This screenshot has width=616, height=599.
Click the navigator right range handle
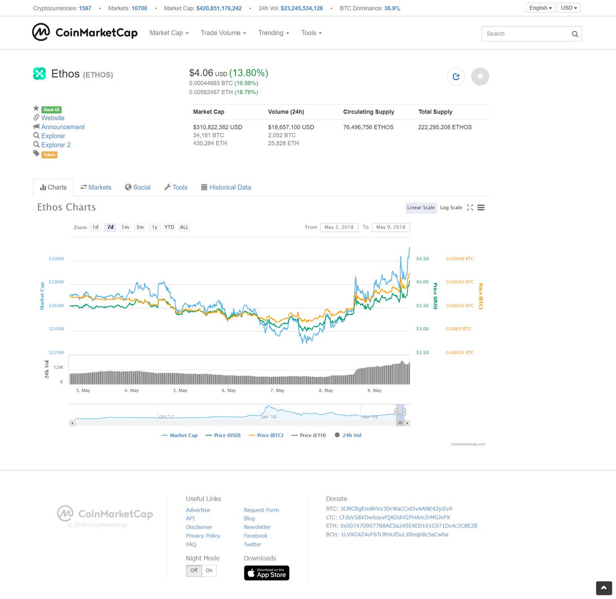click(405, 411)
